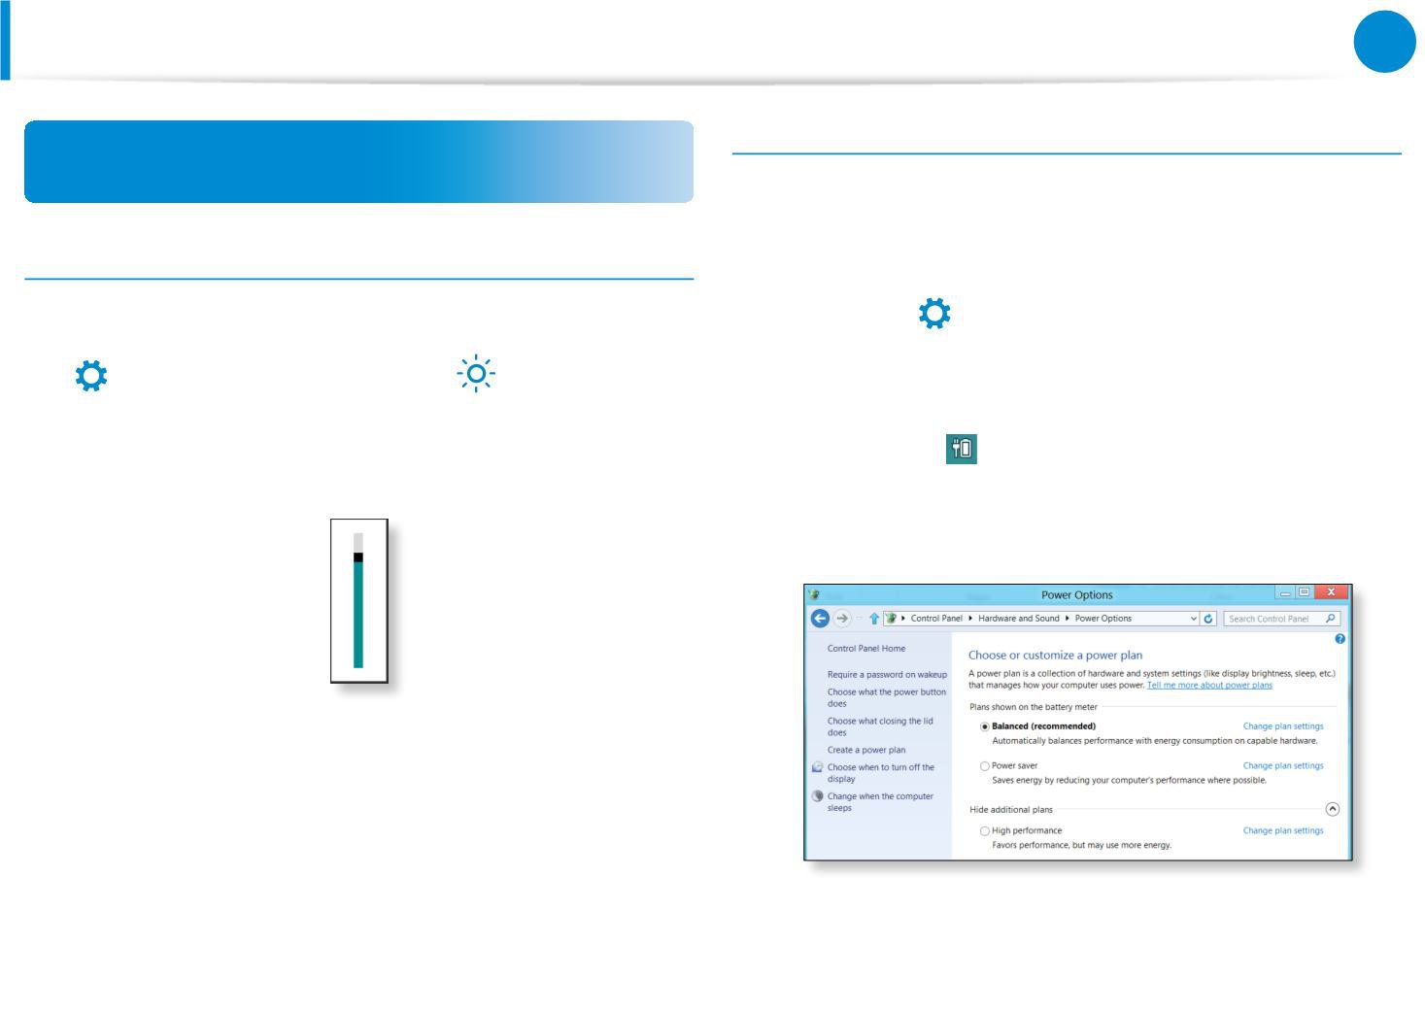Go to Control Panel in the breadcrumb
The width and height of the screenshot is (1425, 1011).
point(936,619)
